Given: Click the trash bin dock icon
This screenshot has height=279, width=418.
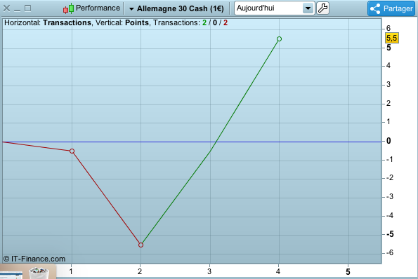Looking at the screenshot, I should pos(39,273).
